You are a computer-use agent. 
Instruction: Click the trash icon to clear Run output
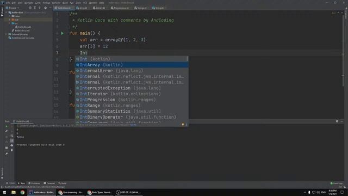[12, 150]
